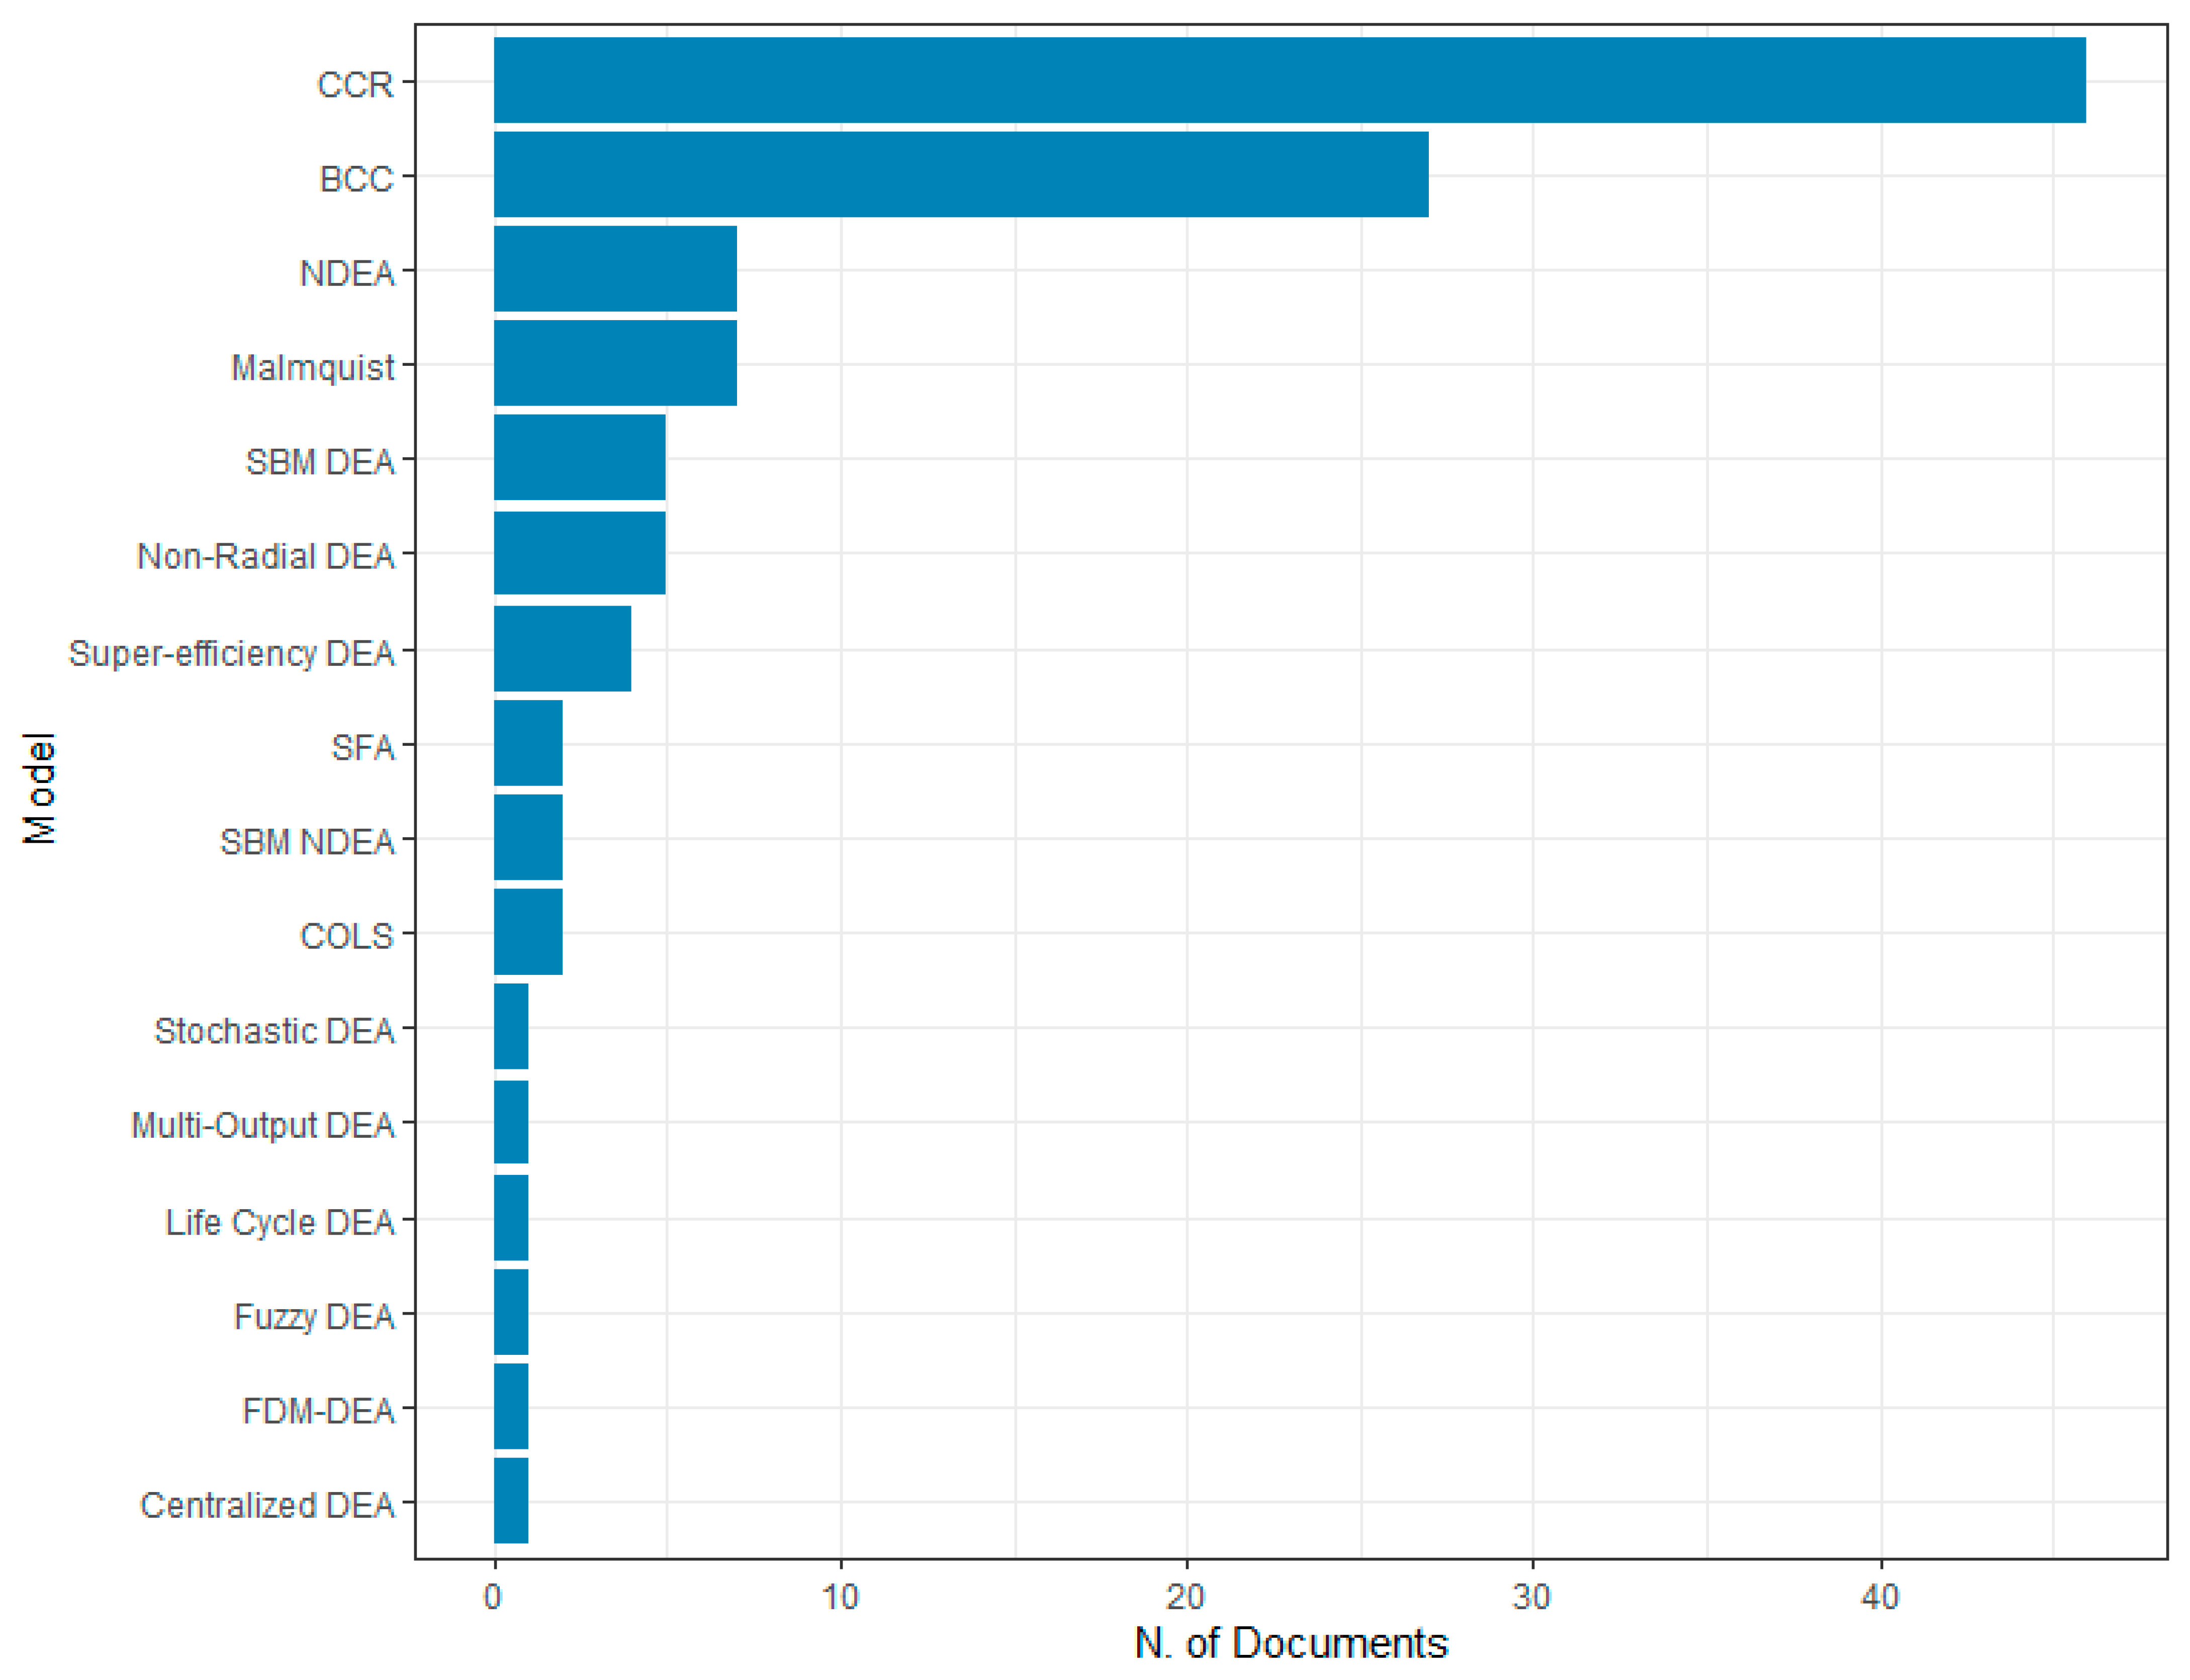The image size is (2190, 1680).
Task: Click the CCR bar in the chart
Action: point(1289,80)
